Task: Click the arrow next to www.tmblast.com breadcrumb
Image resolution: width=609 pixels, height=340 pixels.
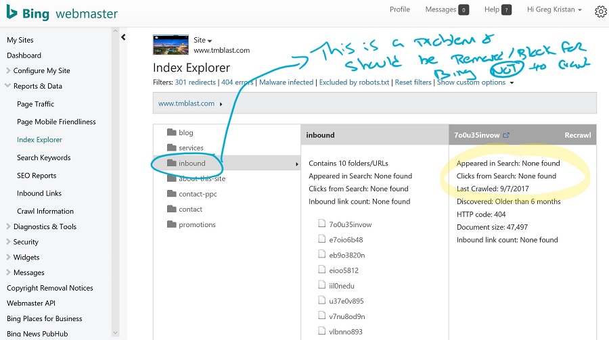Action: coord(221,104)
